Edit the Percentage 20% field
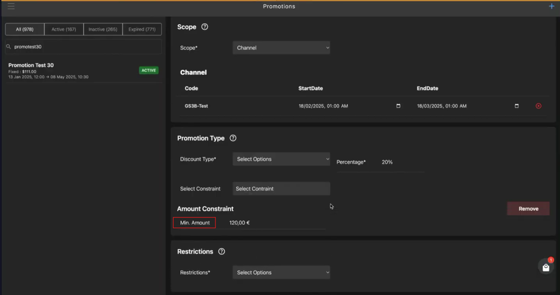Screen dimensions: 560x295 click(x=402, y=162)
